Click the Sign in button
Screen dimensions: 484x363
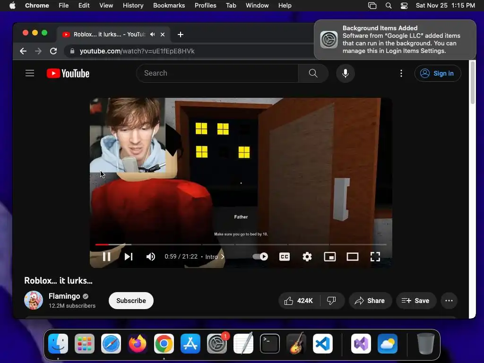438,73
